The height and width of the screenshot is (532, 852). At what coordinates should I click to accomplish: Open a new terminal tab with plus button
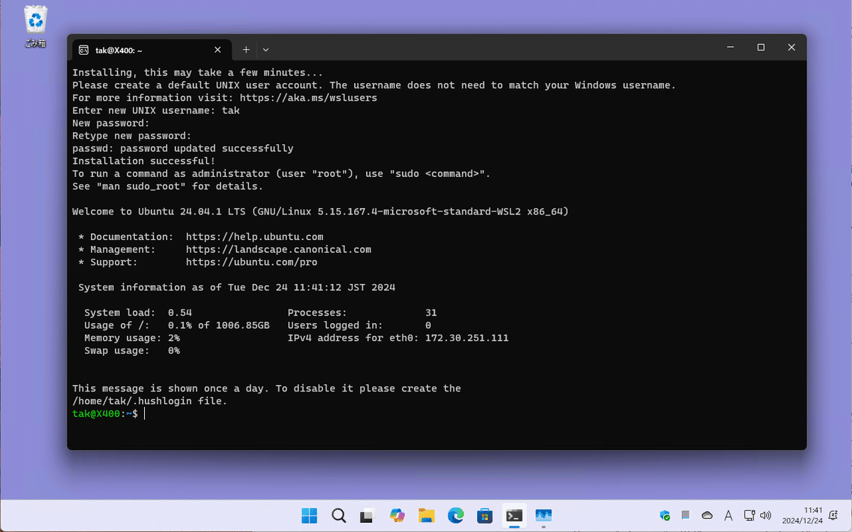(246, 50)
